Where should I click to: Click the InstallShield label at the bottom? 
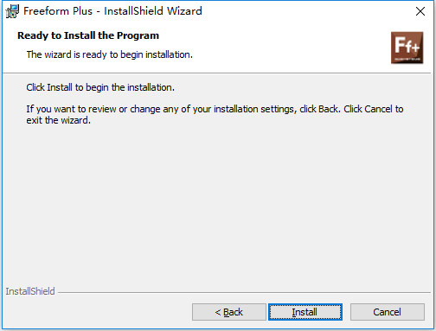pos(30,291)
